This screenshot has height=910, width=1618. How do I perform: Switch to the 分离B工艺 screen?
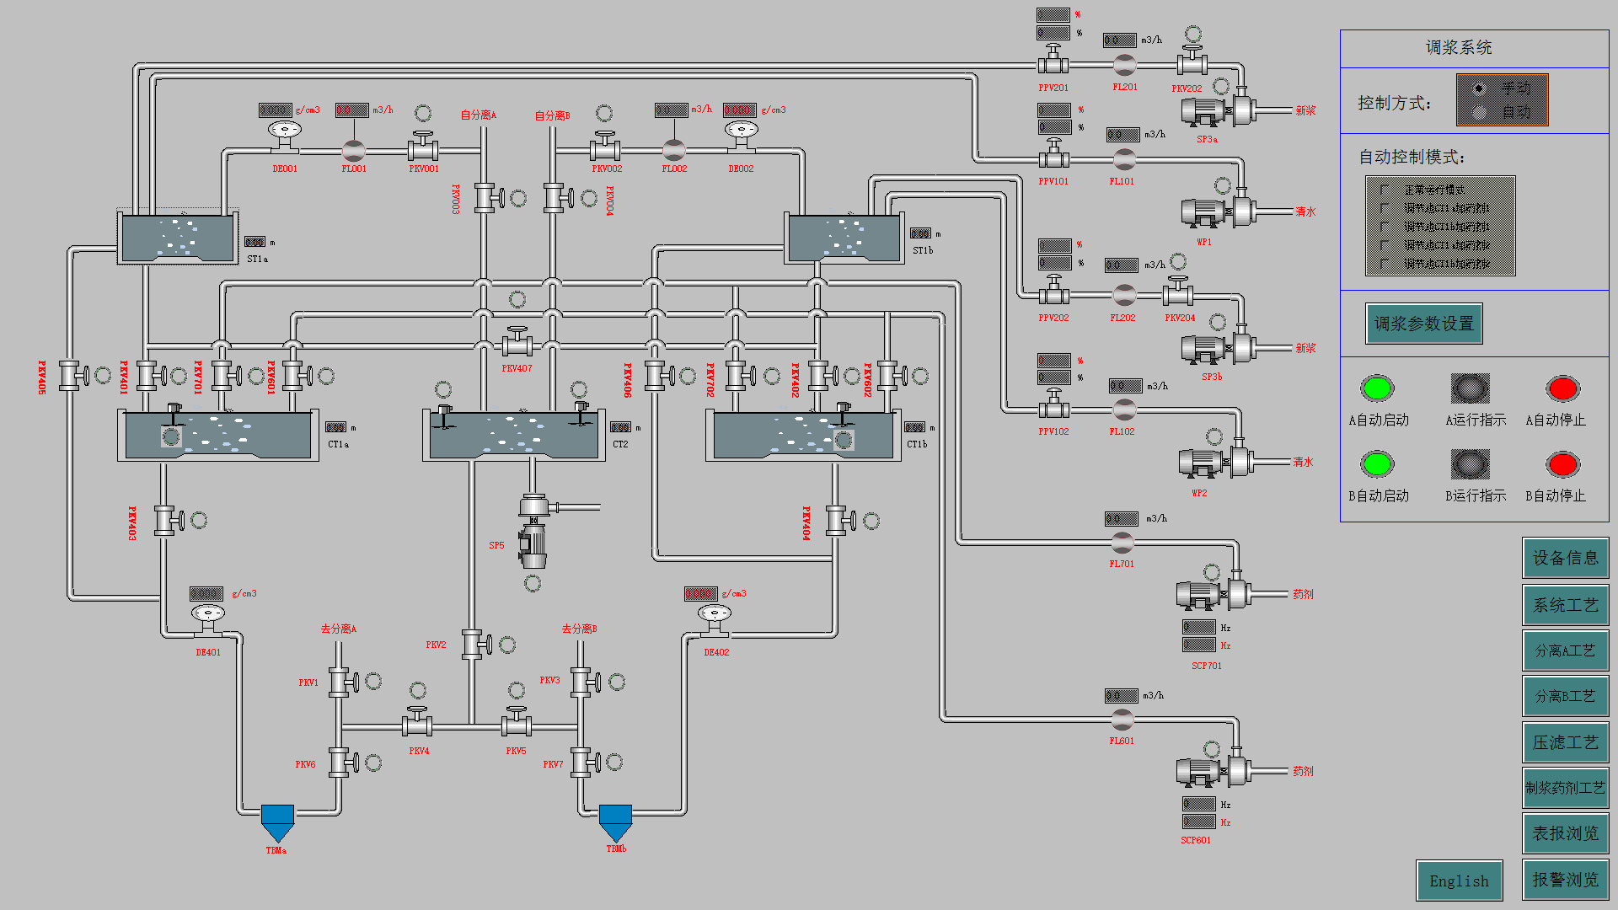[x=1564, y=696]
